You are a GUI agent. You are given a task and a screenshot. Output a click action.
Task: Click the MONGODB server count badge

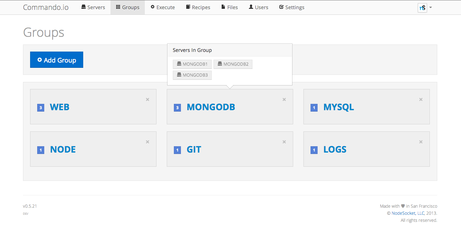click(x=177, y=108)
